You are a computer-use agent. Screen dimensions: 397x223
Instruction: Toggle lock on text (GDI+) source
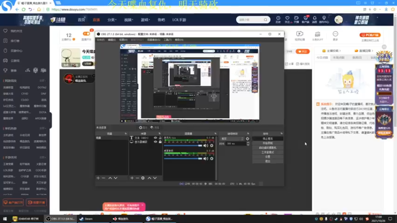click(x=160, y=138)
